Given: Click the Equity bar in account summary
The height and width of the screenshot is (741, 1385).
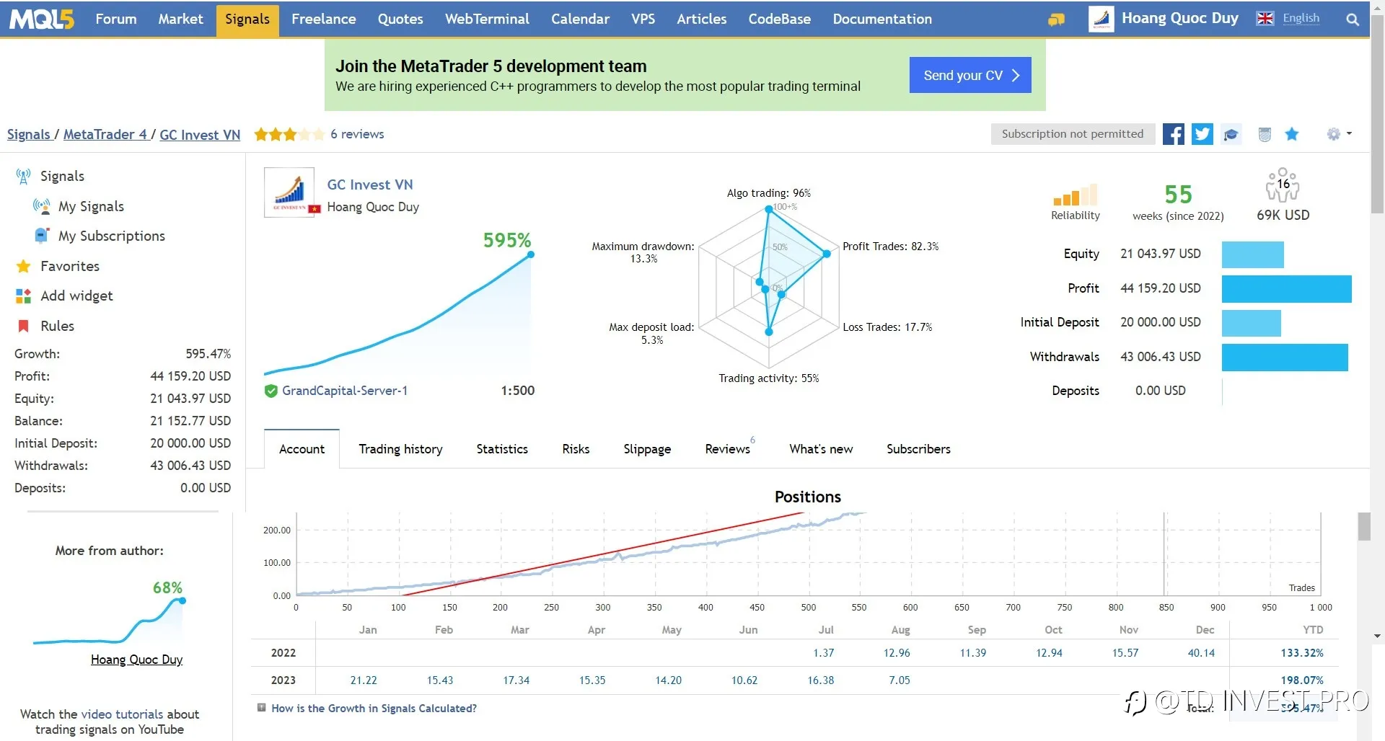Looking at the screenshot, I should click(x=1252, y=254).
